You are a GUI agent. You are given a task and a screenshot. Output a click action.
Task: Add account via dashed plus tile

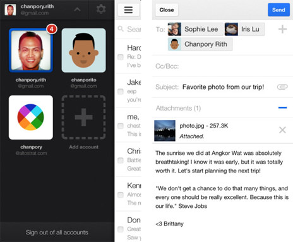pos(83,118)
